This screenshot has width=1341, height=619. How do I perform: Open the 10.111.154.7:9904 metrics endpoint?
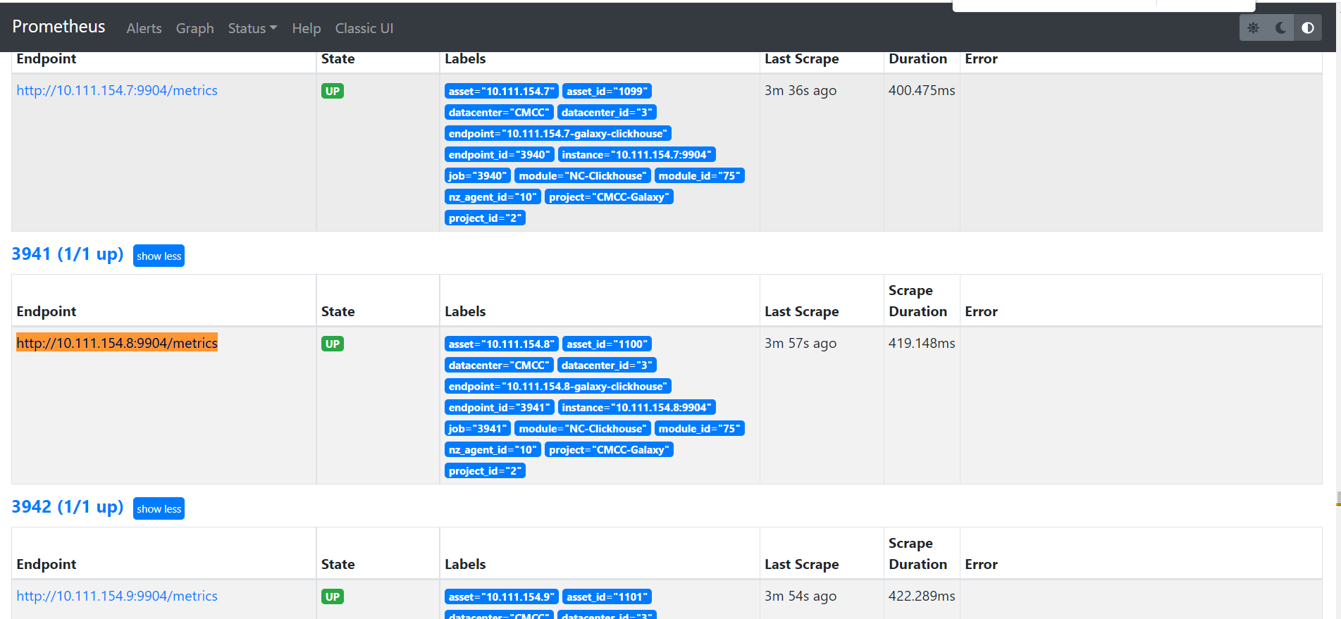[x=117, y=90]
